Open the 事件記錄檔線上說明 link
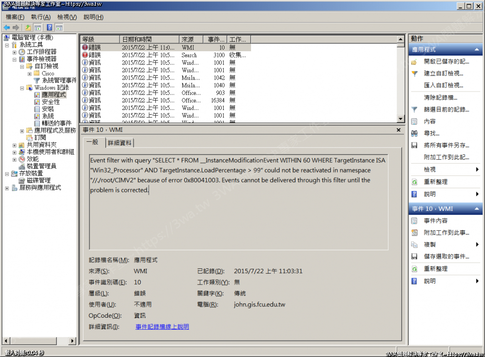485x357 pixels. [162, 327]
